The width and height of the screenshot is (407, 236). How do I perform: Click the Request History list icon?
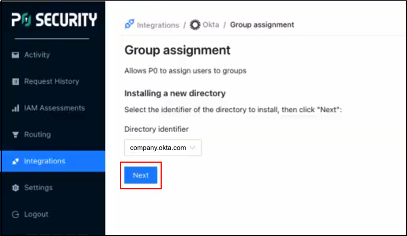tap(15, 82)
